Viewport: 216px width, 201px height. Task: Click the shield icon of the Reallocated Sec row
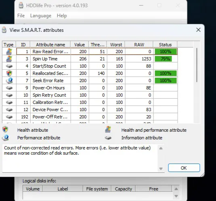[9, 73]
